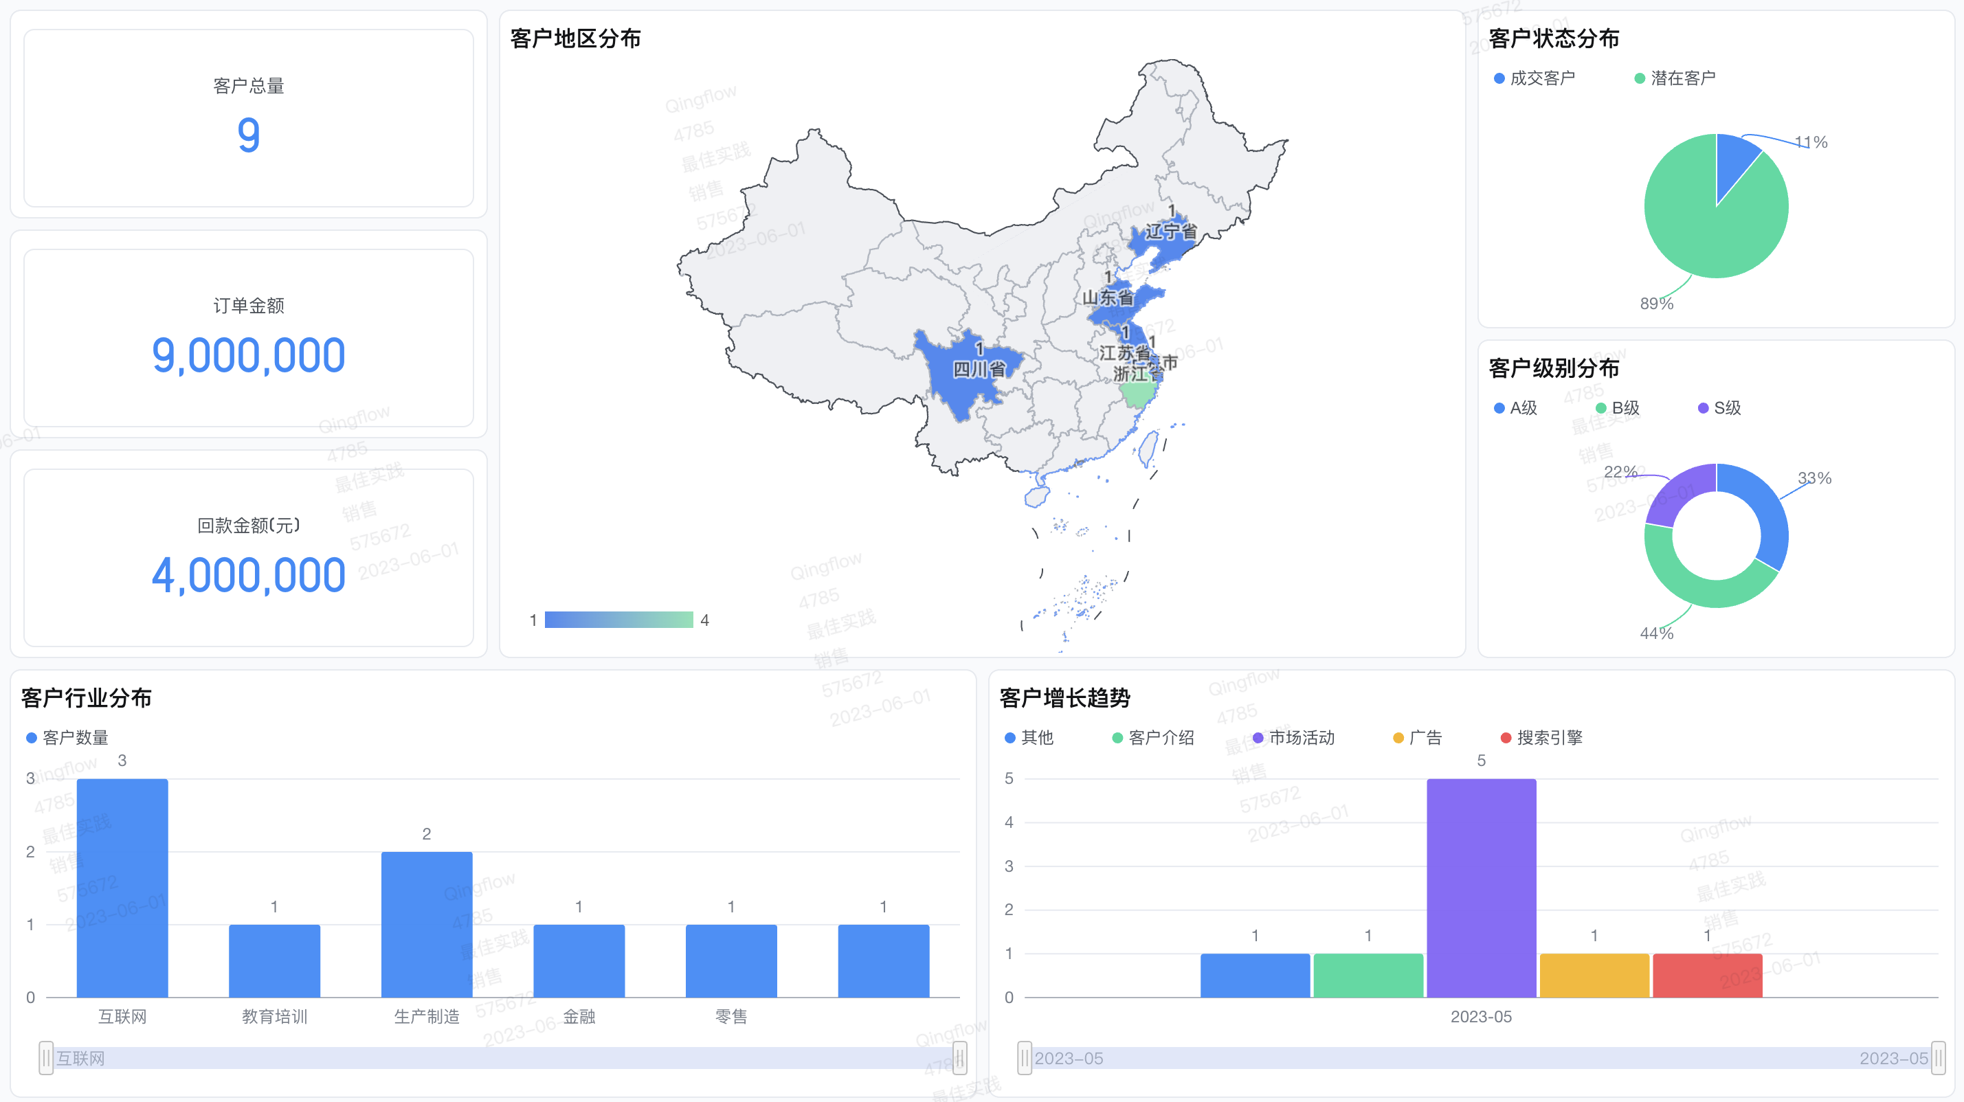This screenshot has height=1102, width=1964.
Task: Click the green 客户介绍 bar in growth trend
Action: [1369, 976]
